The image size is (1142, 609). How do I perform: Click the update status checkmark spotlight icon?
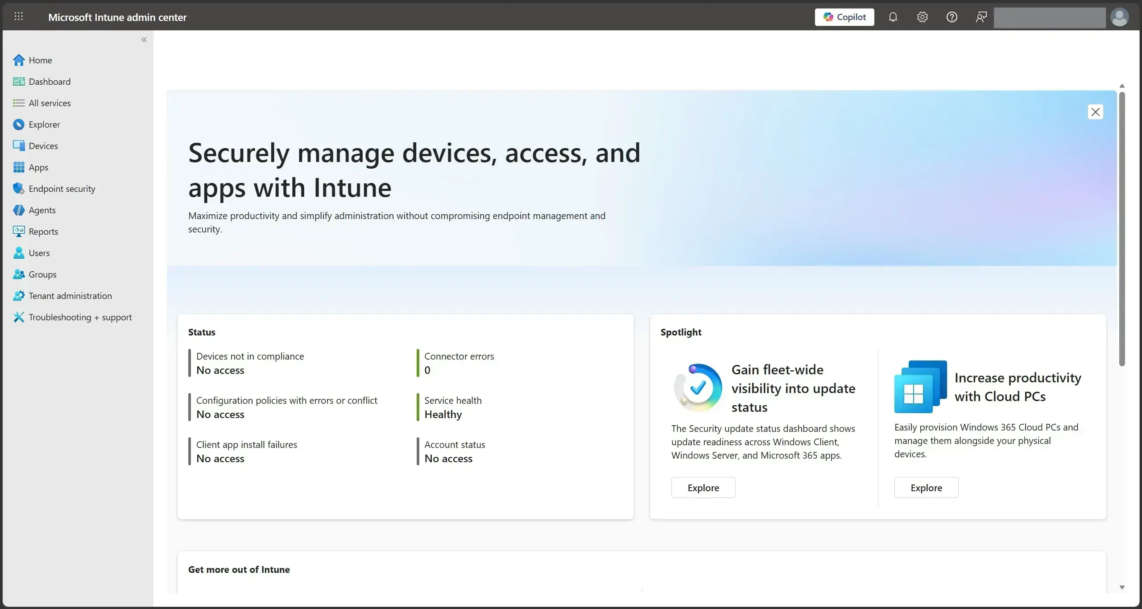[x=698, y=388]
